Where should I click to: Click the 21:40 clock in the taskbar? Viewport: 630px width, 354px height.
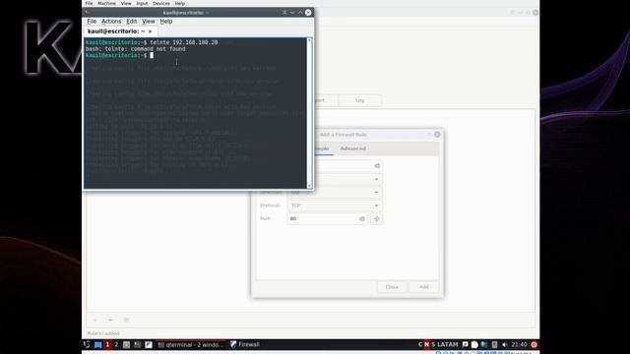click(x=519, y=344)
